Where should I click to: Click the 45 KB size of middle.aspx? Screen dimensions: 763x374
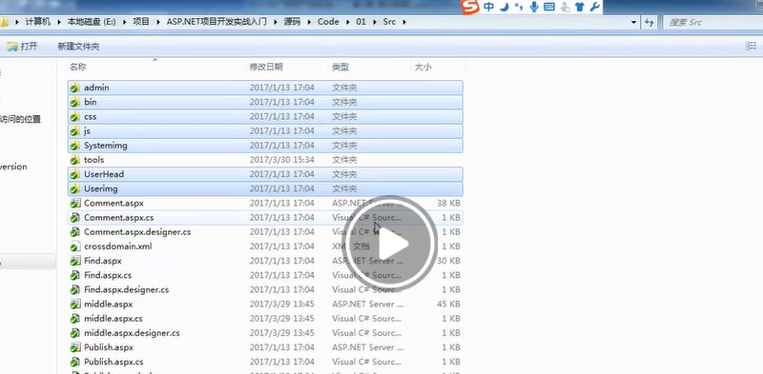(x=448, y=305)
